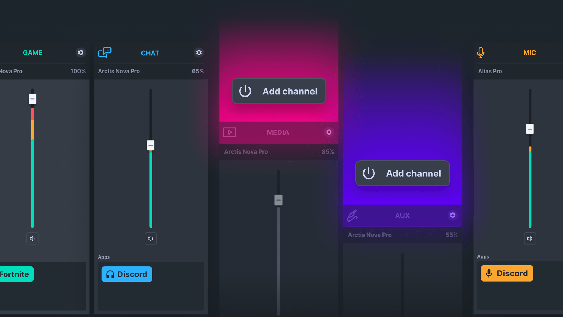The image size is (563, 317).
Task: Open GAME channel settings gear
Action: point(81,52)
